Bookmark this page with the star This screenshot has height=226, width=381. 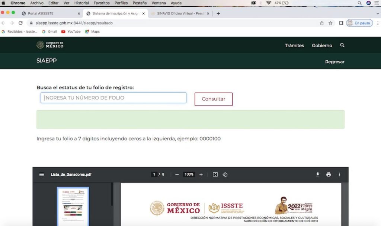coord(330,23)
